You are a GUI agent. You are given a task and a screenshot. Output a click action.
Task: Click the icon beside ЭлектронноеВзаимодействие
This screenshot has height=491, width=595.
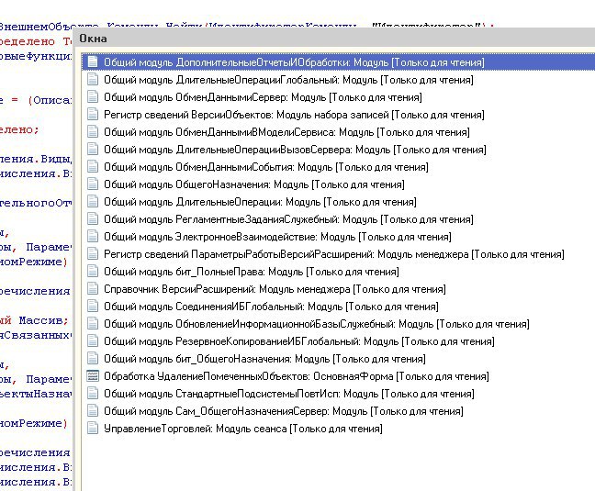pyautogui.click(x=93, y=237)
